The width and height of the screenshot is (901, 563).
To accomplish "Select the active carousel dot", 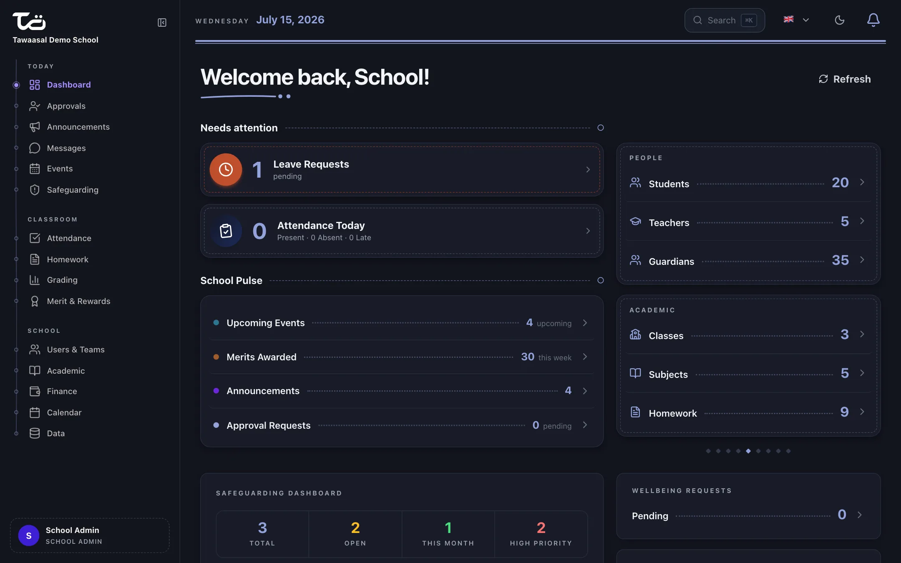I will click(x=748, y=451).
